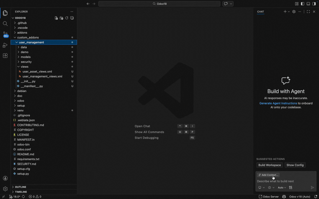Toggle the primary side bar visibility

coord(302,4)
